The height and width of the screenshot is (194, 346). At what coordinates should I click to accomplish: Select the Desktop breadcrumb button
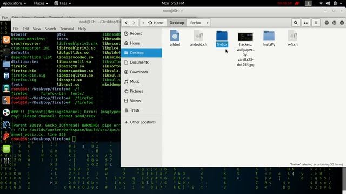(x=177, y=23)
